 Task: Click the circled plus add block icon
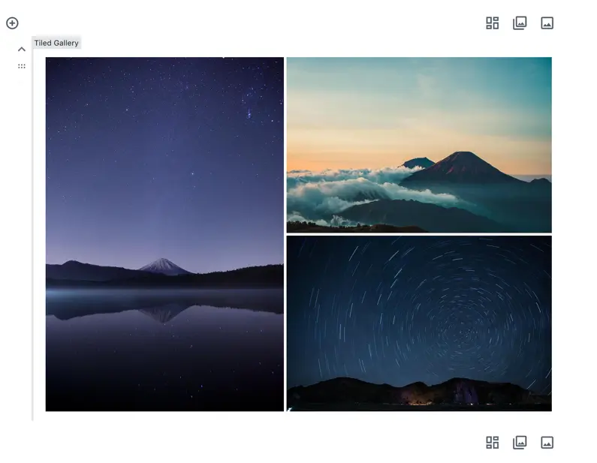tap(12, 23)
